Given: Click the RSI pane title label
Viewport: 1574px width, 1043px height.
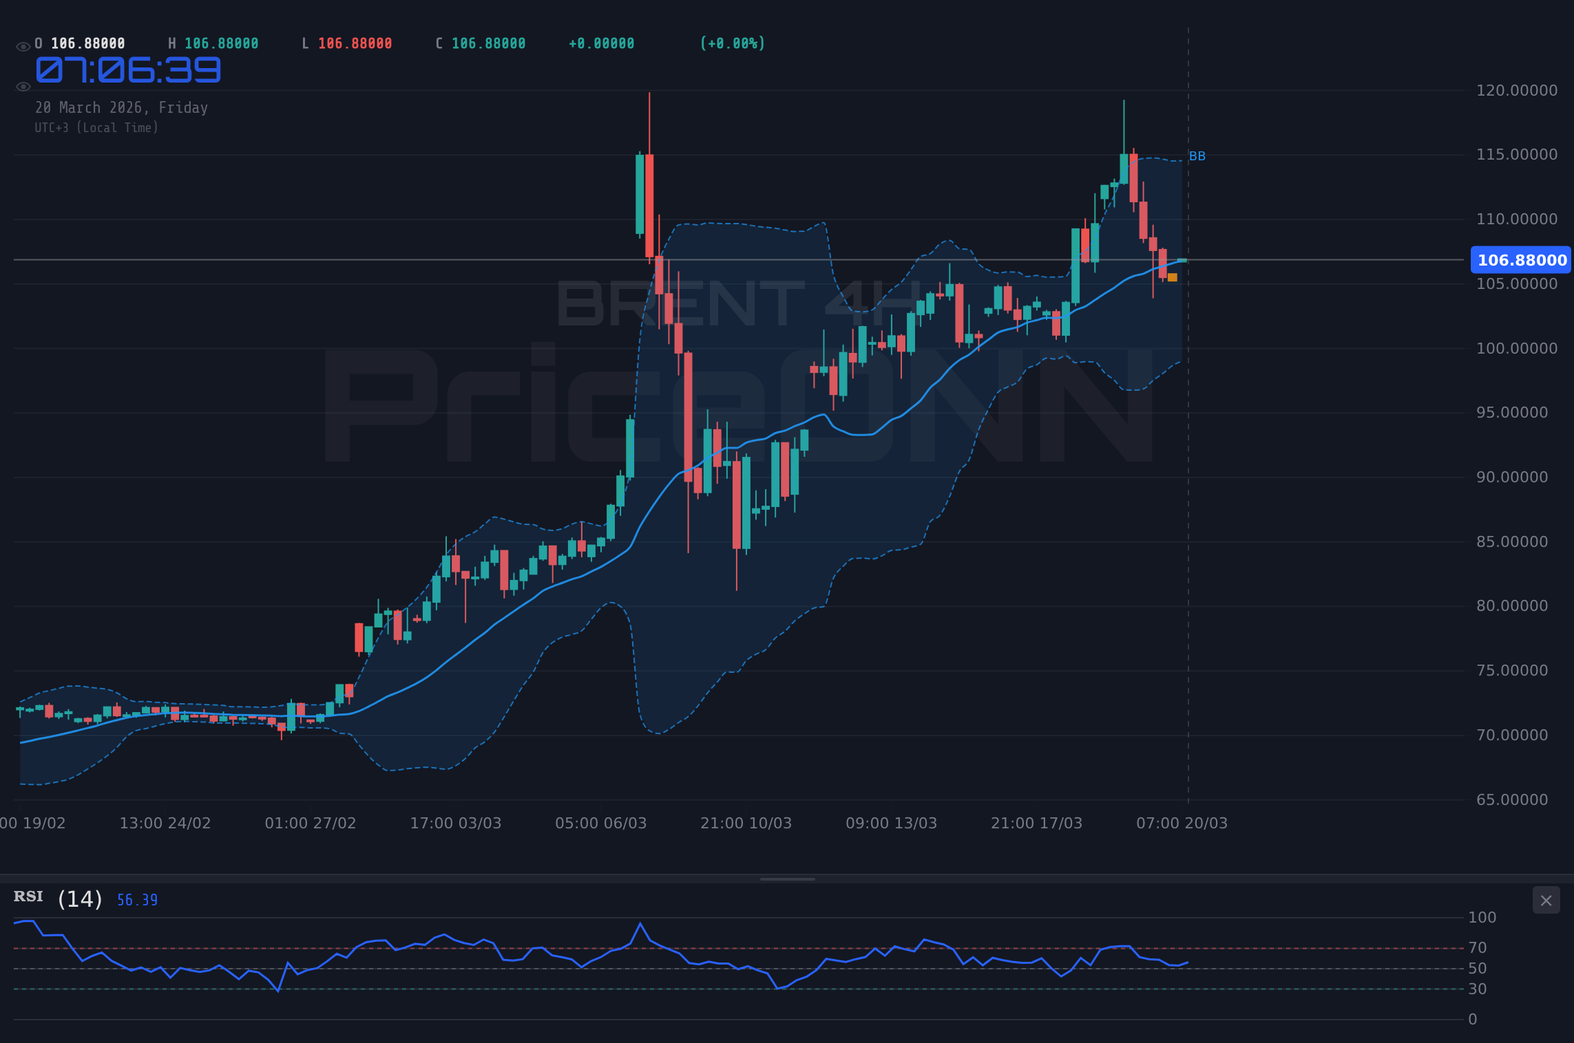Looking at the screenshot, I should pyautogui.click(x=28, y=897).
